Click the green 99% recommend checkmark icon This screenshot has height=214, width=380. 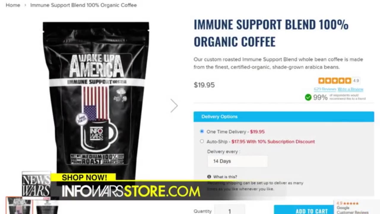coord(308,97)
